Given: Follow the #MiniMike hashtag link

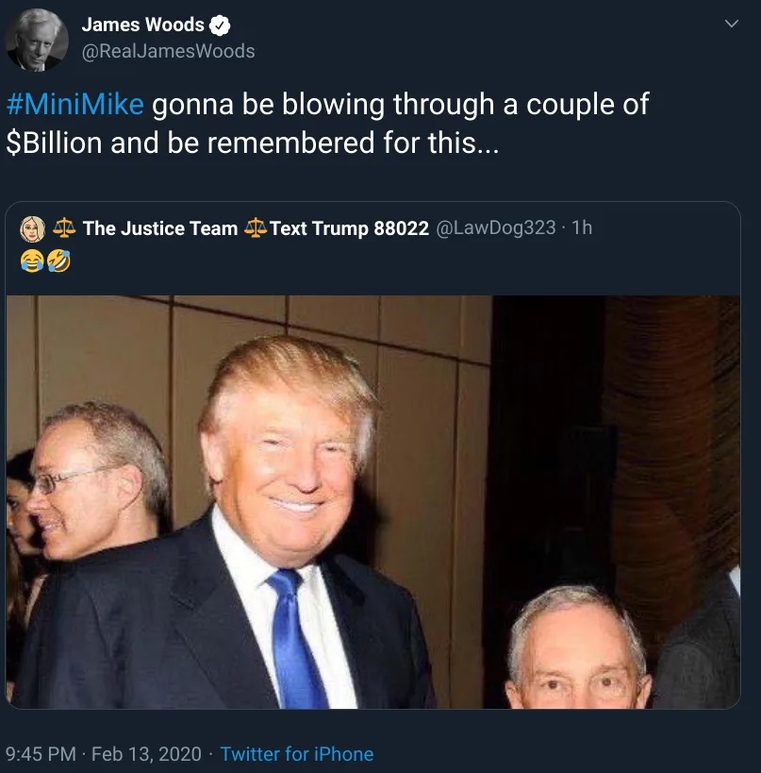Looking at the screenshot, I should pyautogui.click(x=75, y=104).
